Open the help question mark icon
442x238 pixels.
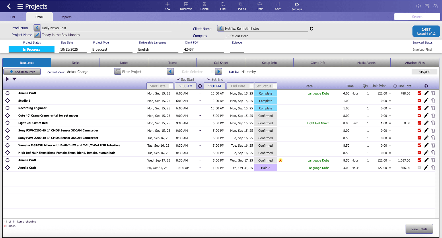click(x=418, y=6)
